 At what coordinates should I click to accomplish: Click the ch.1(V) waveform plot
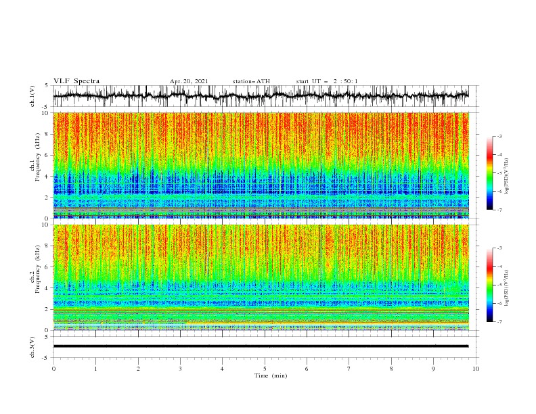pos(261,96)
